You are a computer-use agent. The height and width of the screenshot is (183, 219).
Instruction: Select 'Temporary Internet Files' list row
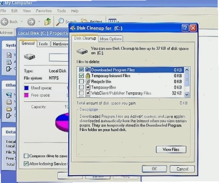click(131, 76)
